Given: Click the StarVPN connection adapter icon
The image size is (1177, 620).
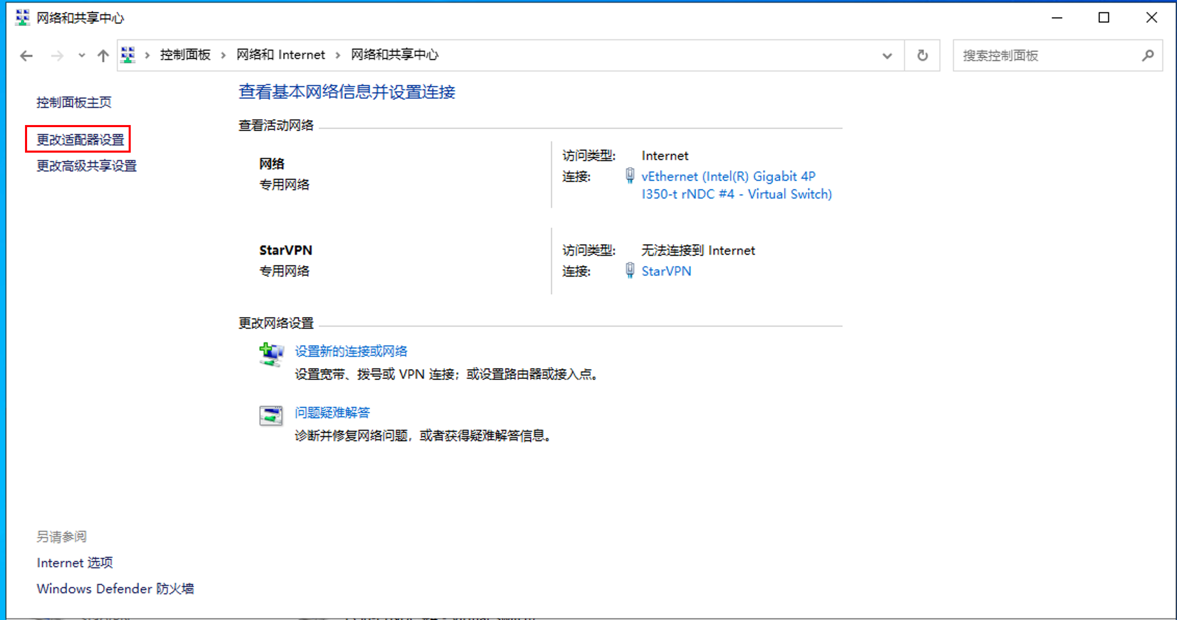Looking at the screenshot, I should coord(630,270).
